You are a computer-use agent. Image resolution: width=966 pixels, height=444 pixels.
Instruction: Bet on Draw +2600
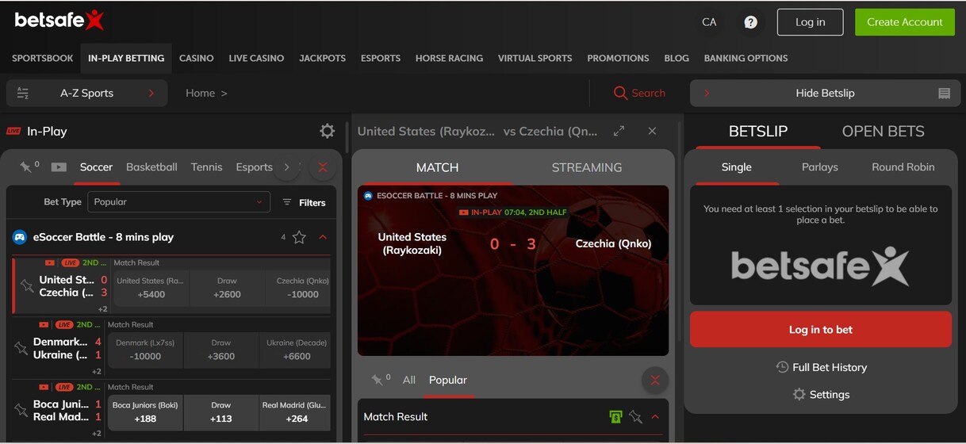point(227,288)
